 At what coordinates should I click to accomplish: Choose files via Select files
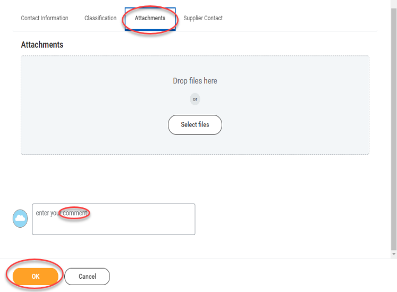[x=195, y=124]
